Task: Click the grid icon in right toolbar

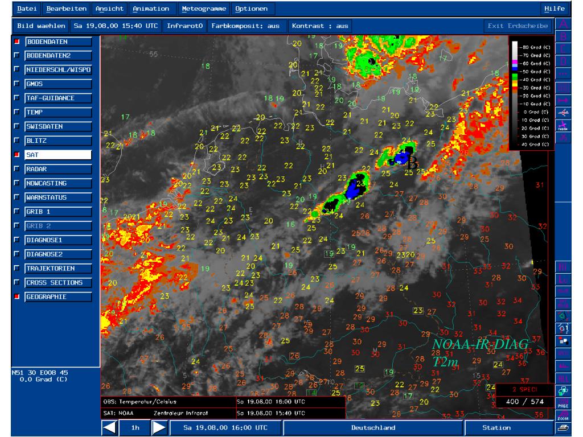Action: coord(563,87)
